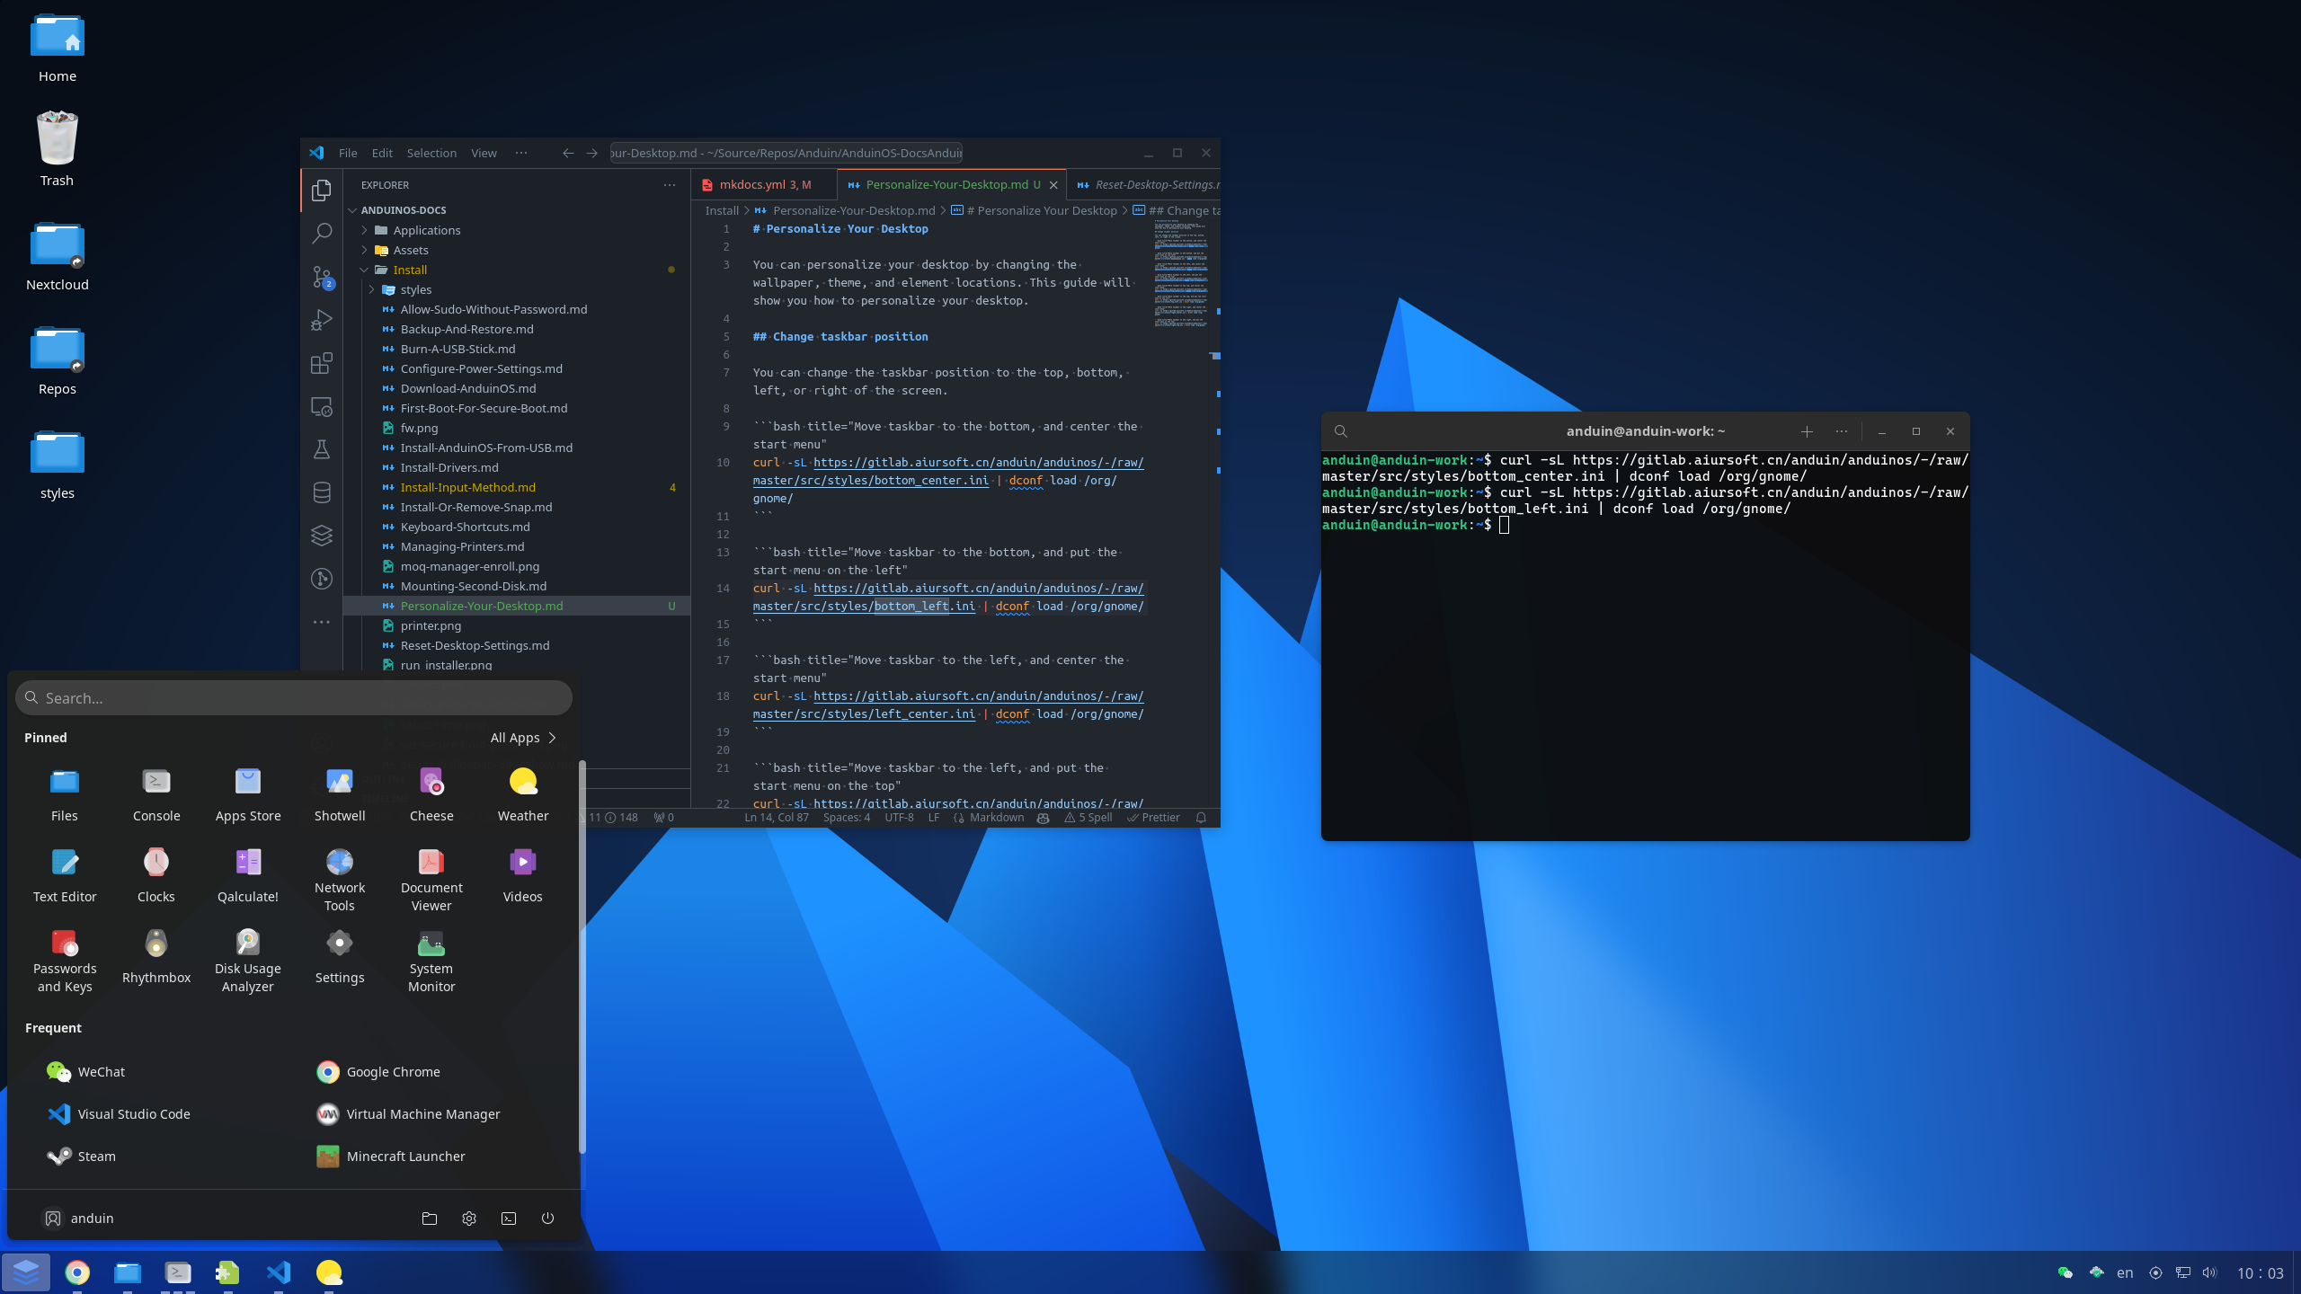Screen dimensions: 2301x1294
Task: Click the start menu button on taskbar
Action: coord(26,1272)
